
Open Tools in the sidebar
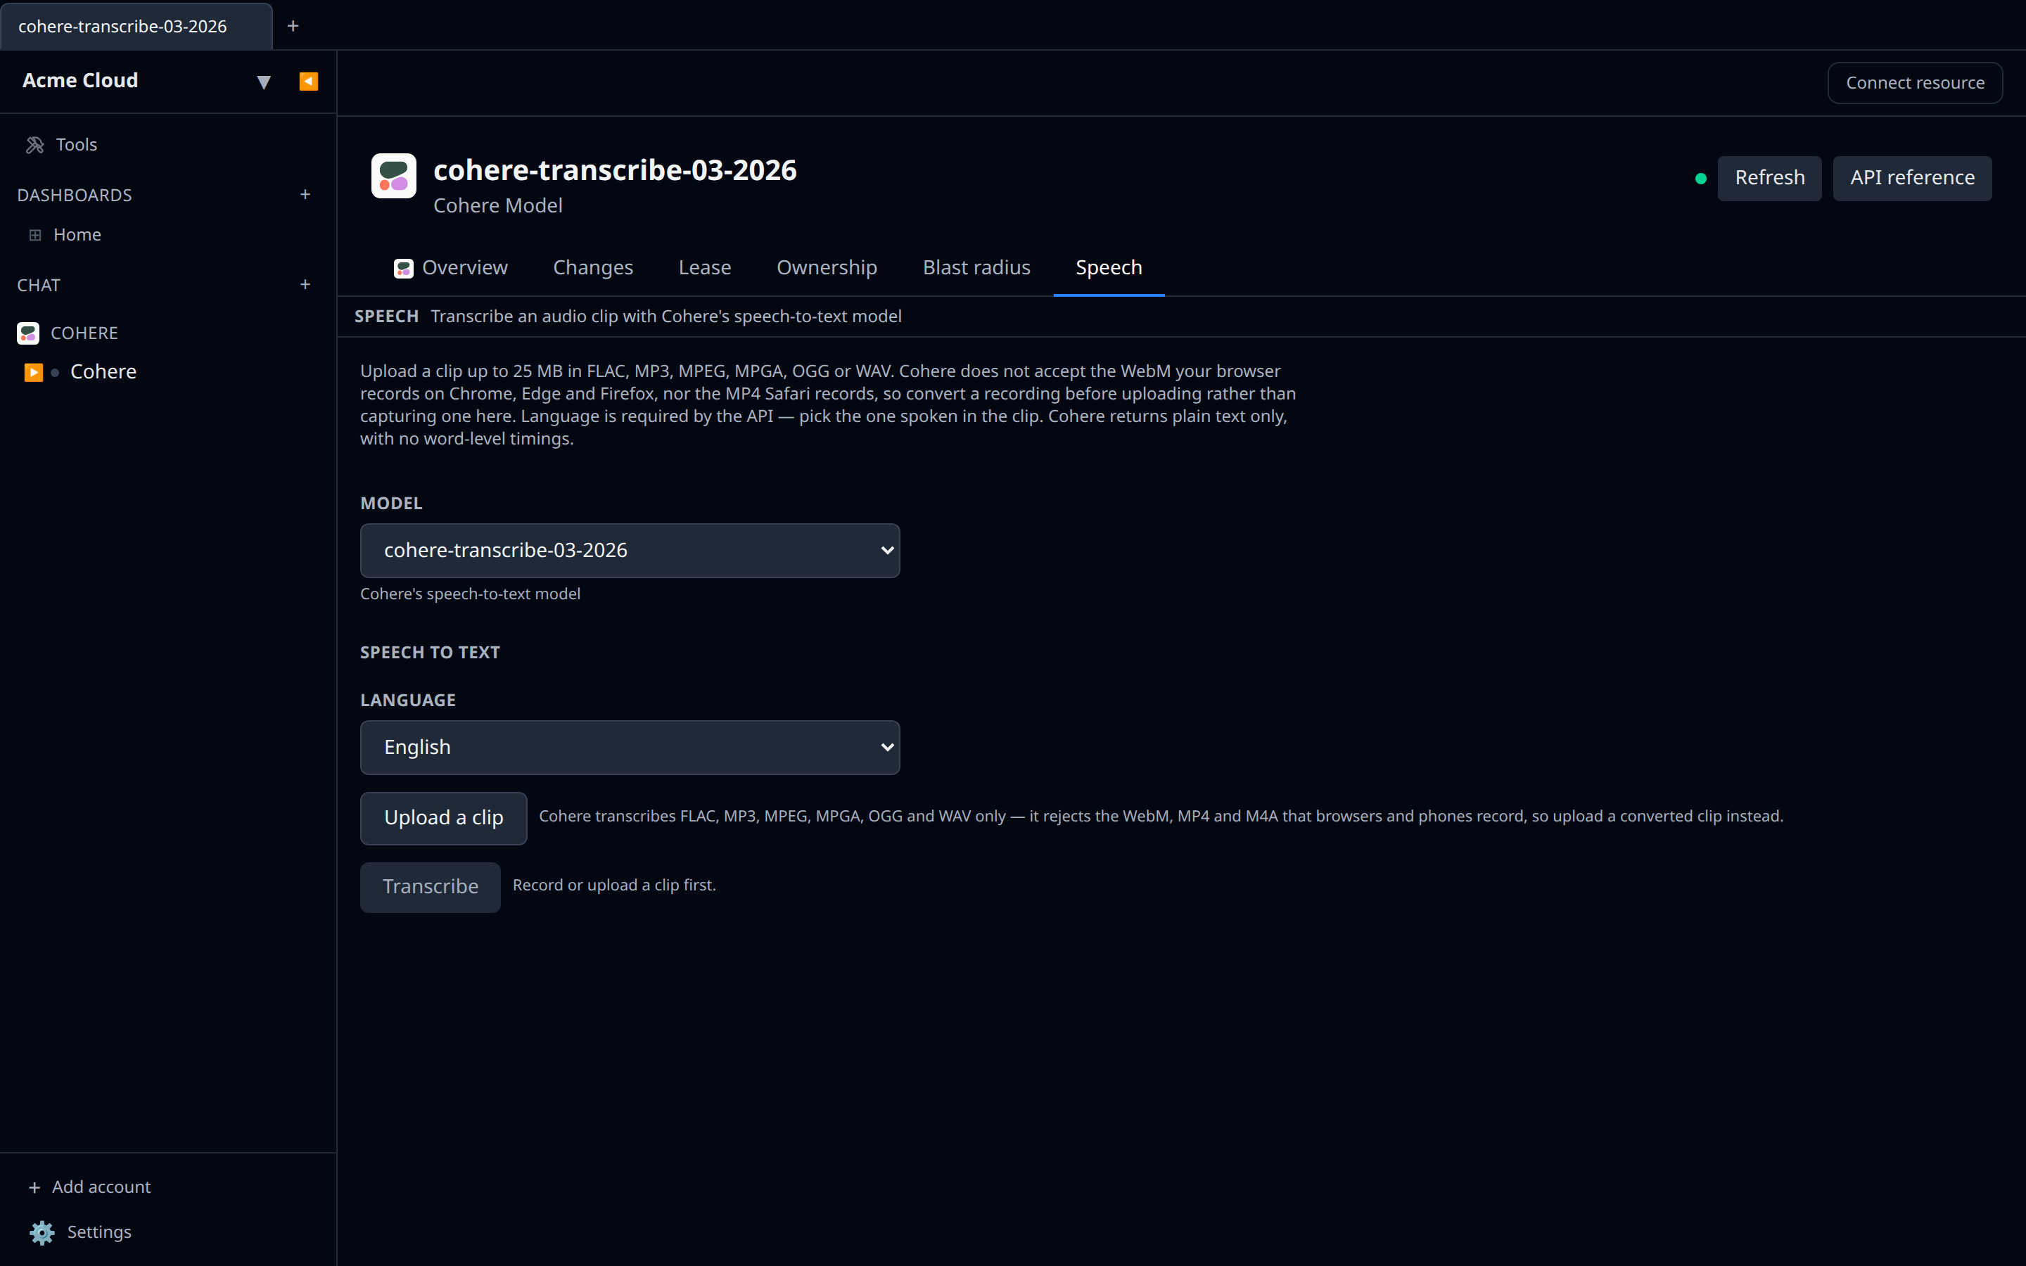tap(76, 145)
